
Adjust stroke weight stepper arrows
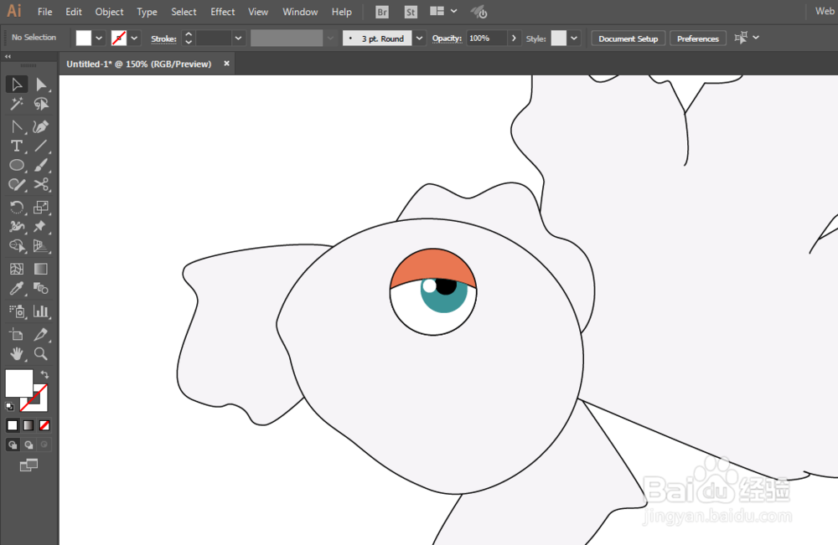(x=188, y=38)
